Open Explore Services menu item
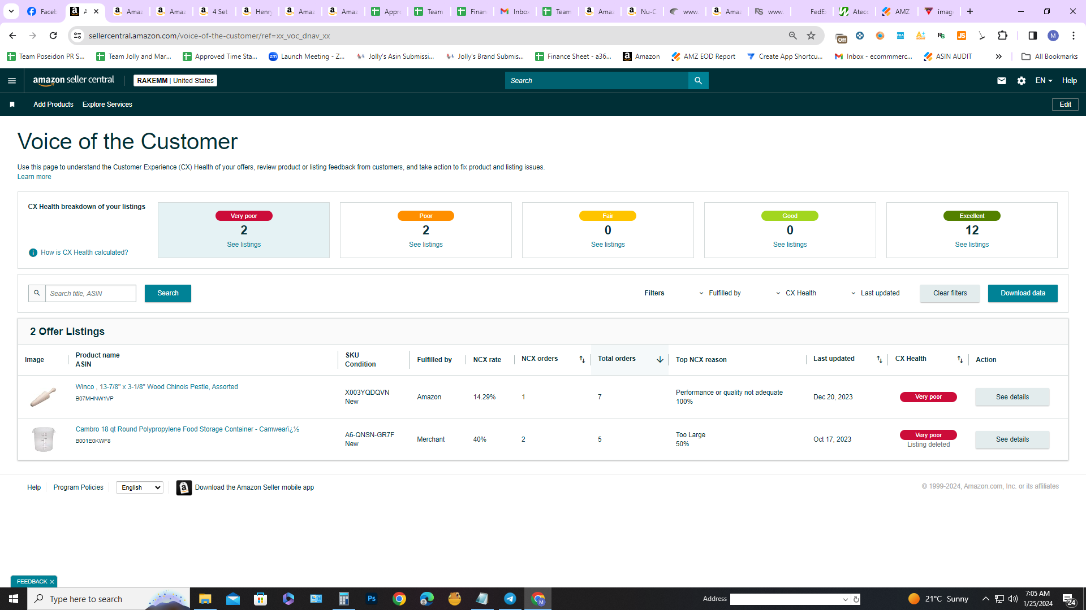This screenshot has height=610, width=1086. (107, 104)
